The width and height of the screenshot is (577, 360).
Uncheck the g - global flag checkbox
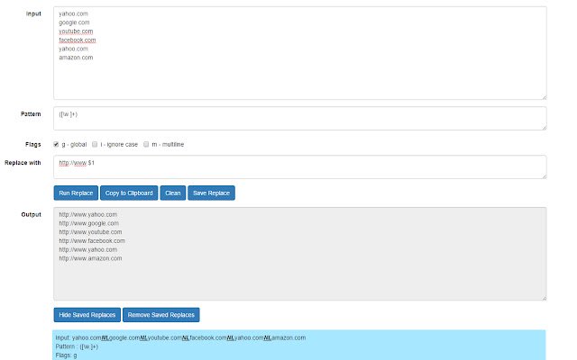[x=56, y=144]
